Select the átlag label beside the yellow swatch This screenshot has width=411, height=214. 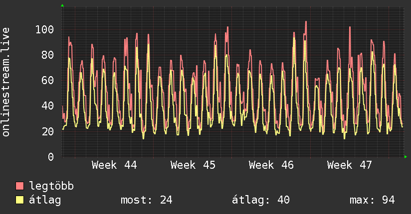coord(45,200)
